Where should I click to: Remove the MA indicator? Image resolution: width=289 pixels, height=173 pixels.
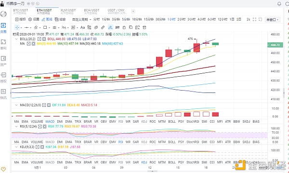pyautogui.click(x=33, y=44)
